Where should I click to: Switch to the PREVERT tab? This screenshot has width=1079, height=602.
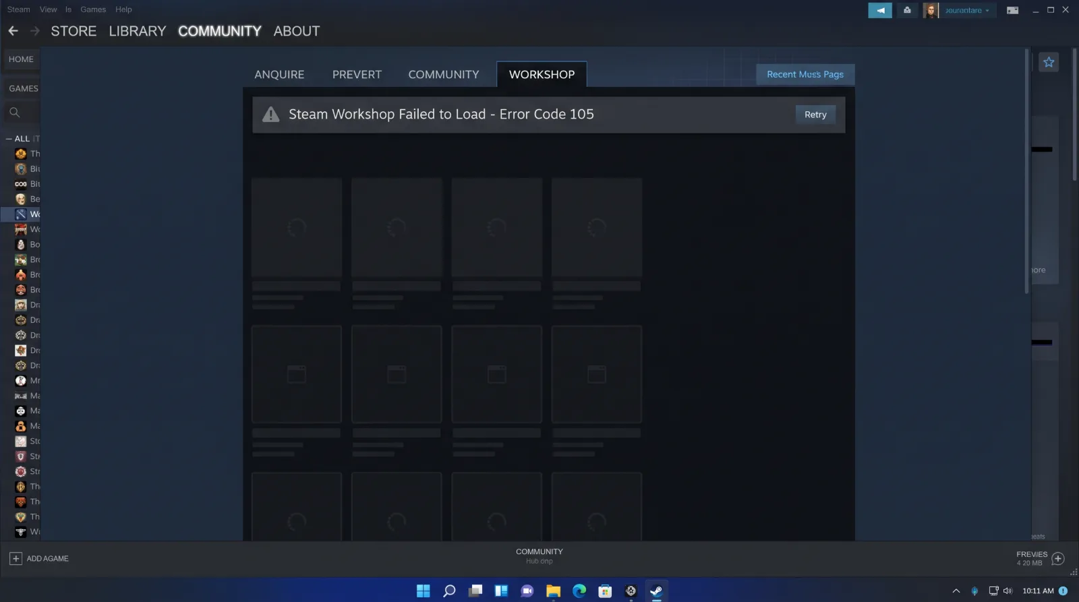coord(357,74)
